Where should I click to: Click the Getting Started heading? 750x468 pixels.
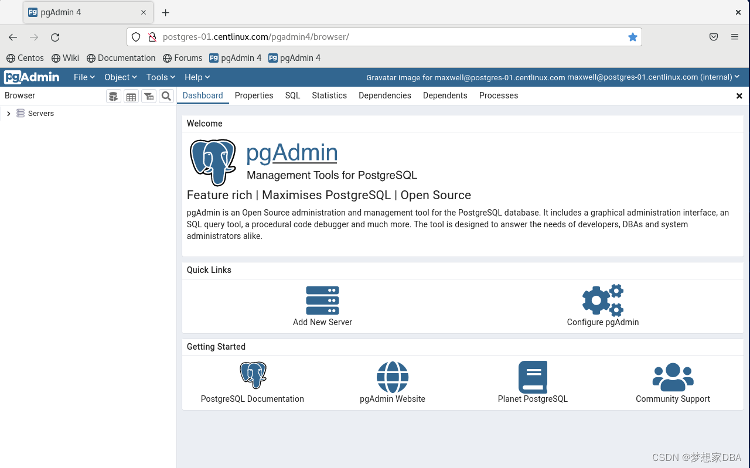pos(216,347)
